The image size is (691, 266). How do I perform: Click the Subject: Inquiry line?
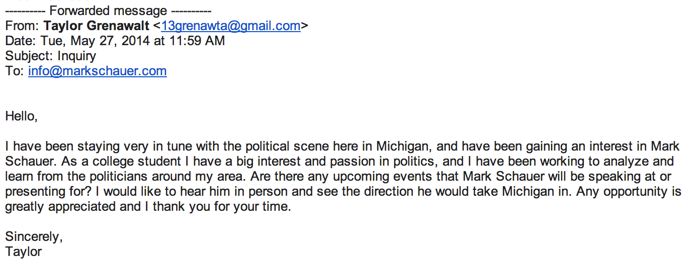pos(50,56)
